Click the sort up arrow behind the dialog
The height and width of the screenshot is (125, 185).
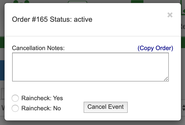pyautogui.click(x=183, y=106)
